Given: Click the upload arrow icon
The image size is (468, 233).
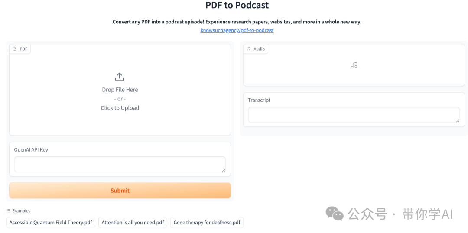Looking at the screenshot, I should coord(120,77).
